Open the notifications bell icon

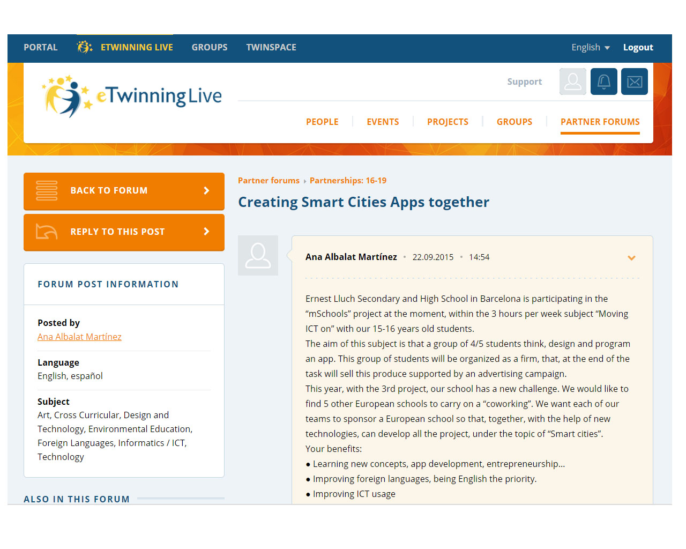pos(604,81)
